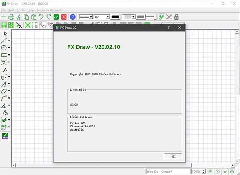Click the transparency slider in toolbar
The height and width of the screenshot is (175, 240).
pos(151,17)
